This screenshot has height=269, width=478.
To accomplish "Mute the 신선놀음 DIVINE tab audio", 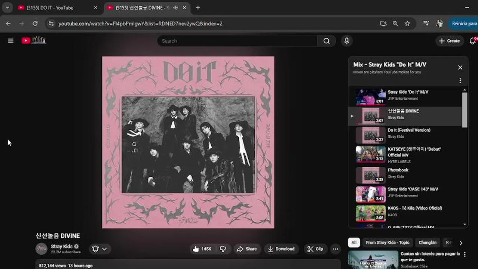I will coord(175,7).
